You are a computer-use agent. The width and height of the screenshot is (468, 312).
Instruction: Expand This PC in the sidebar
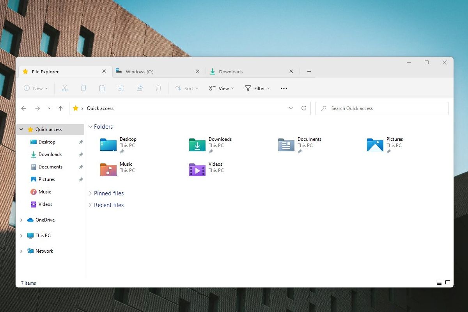[21, 236]
